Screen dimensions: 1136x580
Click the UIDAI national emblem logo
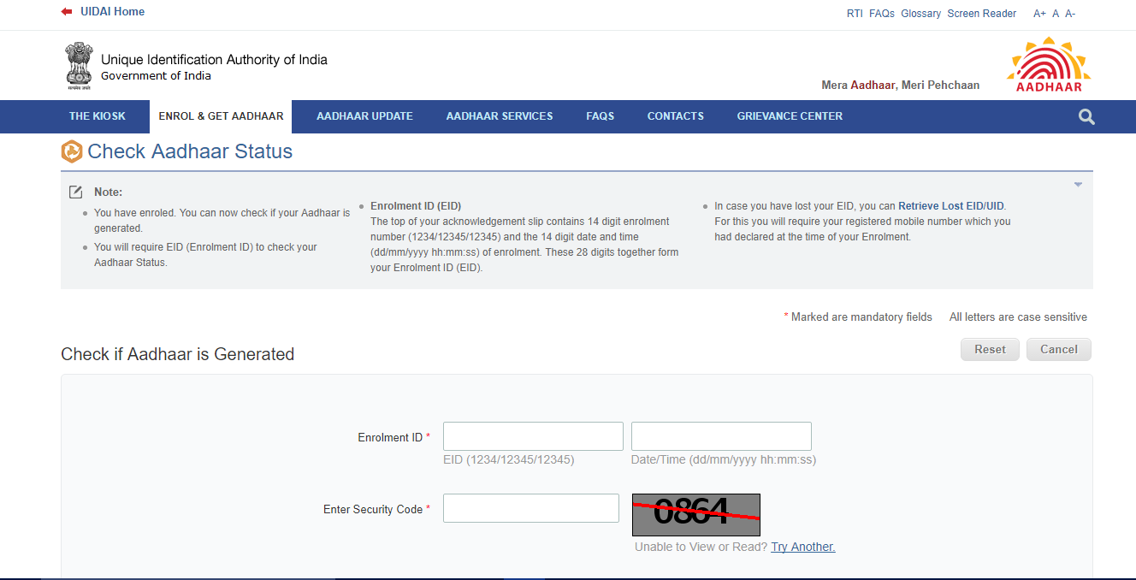coord(78,64)
